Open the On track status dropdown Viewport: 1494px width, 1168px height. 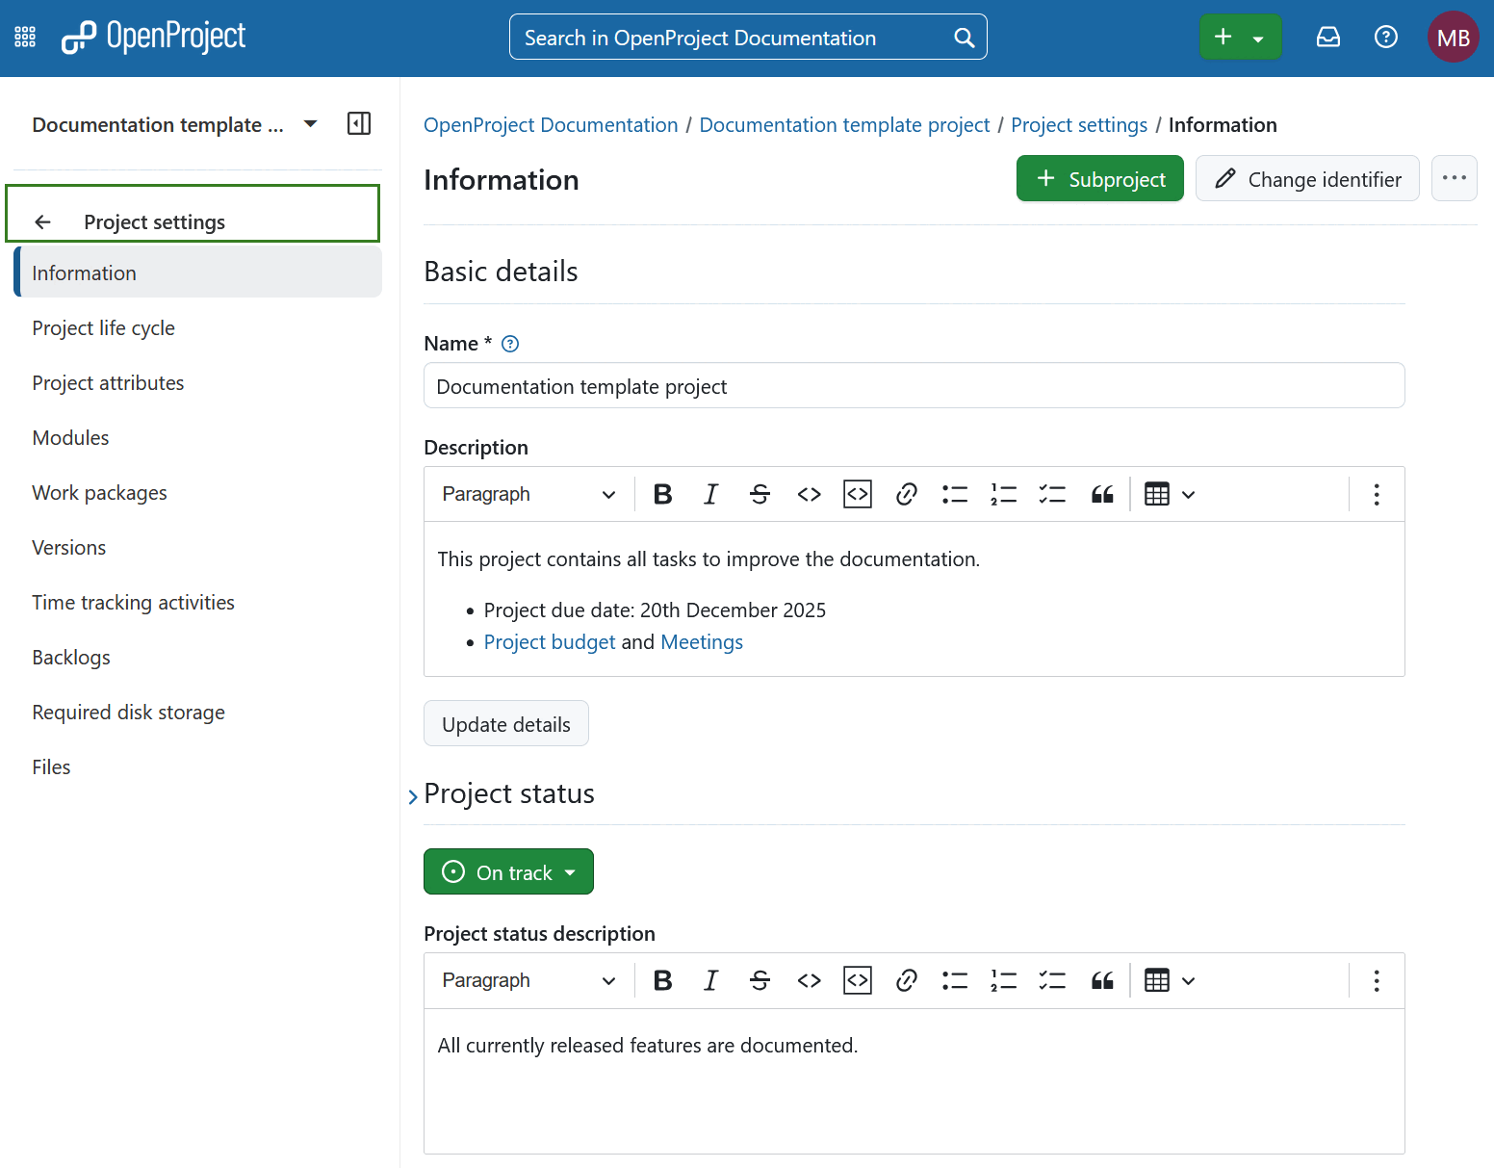tap(508, 871)
